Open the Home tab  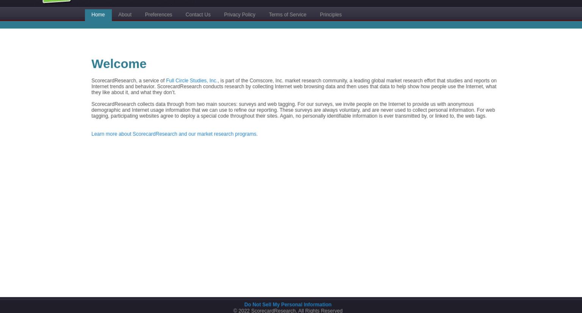tap(98, 15)
